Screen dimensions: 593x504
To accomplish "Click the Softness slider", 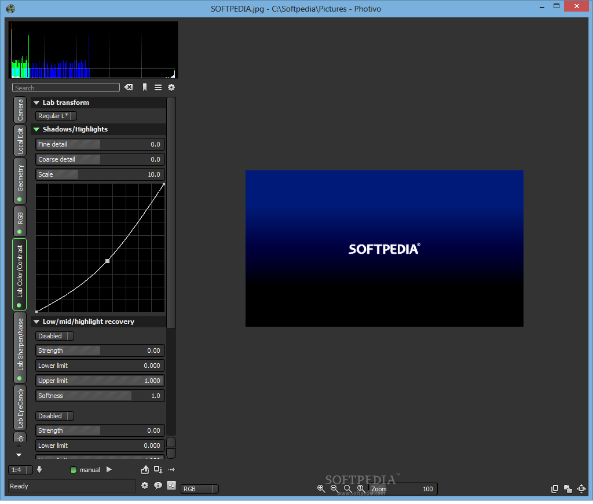I will coord(100,396).
